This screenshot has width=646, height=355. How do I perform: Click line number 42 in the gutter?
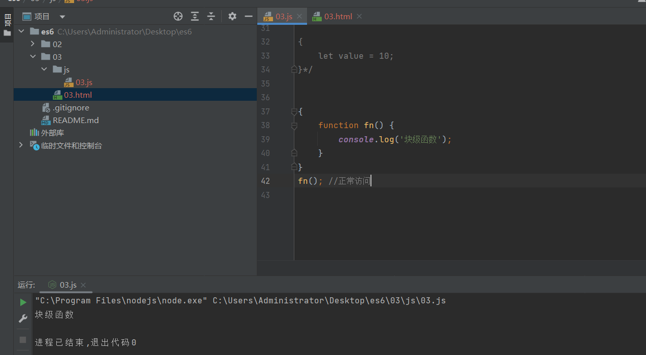265,181
